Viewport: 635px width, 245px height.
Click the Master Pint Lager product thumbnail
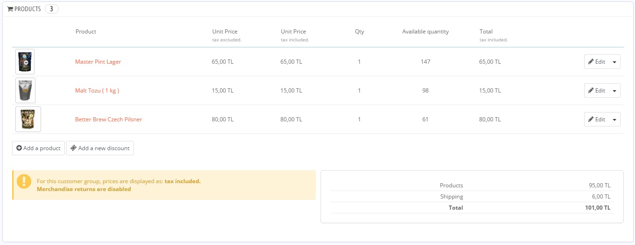pyautogui.click(x=25, y=62)
